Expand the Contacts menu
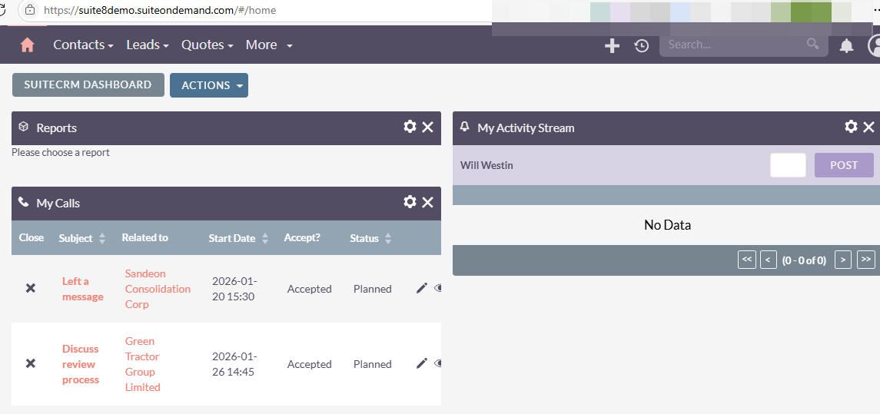Viewport: 880px width, 414px height. pyautogui.click(x=84, y=45)
